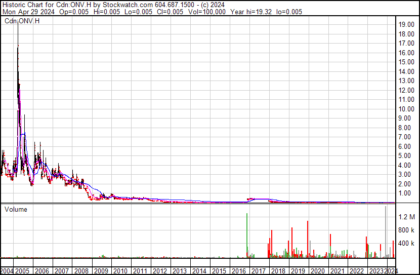Click the 2020 year label on time axis
This screenshot has height=275, width=420.
coord(317,271)
